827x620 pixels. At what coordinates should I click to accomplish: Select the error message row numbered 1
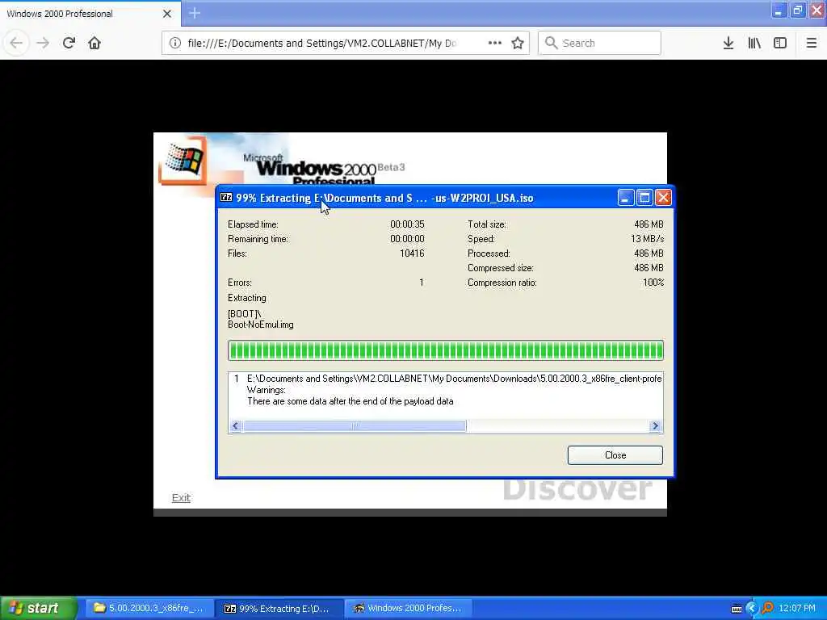pos(446,379)
